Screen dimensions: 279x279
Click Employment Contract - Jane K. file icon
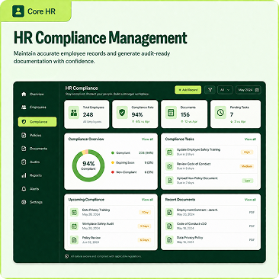tap(169, 212)
